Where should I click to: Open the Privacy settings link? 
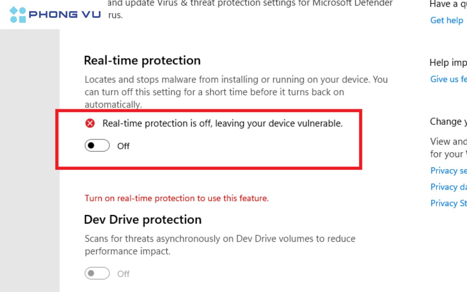point(448,171)
